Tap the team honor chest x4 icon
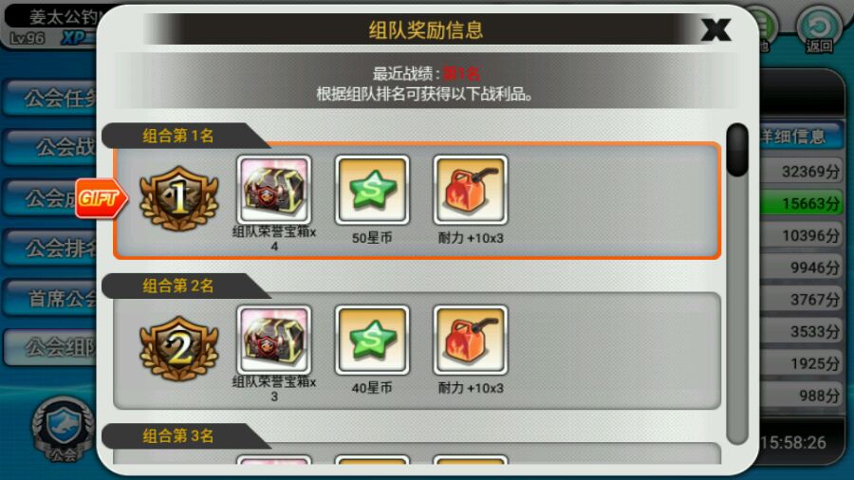The image size is (854, 480). click(274, 190)
